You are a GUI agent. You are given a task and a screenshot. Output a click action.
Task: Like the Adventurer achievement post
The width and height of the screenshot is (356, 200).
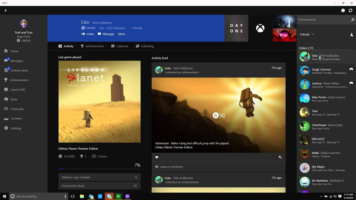[x=157, y=157]
